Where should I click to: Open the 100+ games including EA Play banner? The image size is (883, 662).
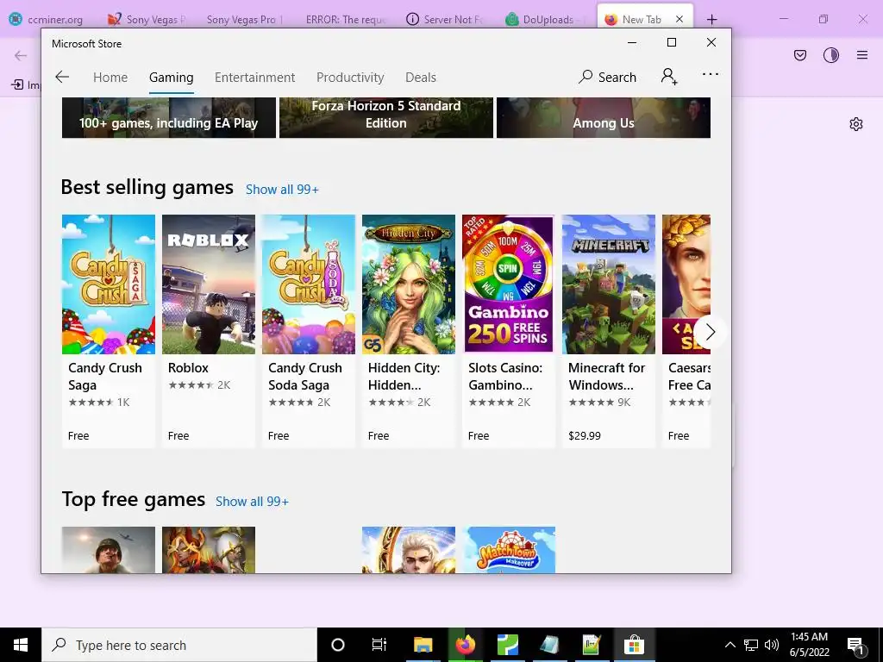click(169, 117)
